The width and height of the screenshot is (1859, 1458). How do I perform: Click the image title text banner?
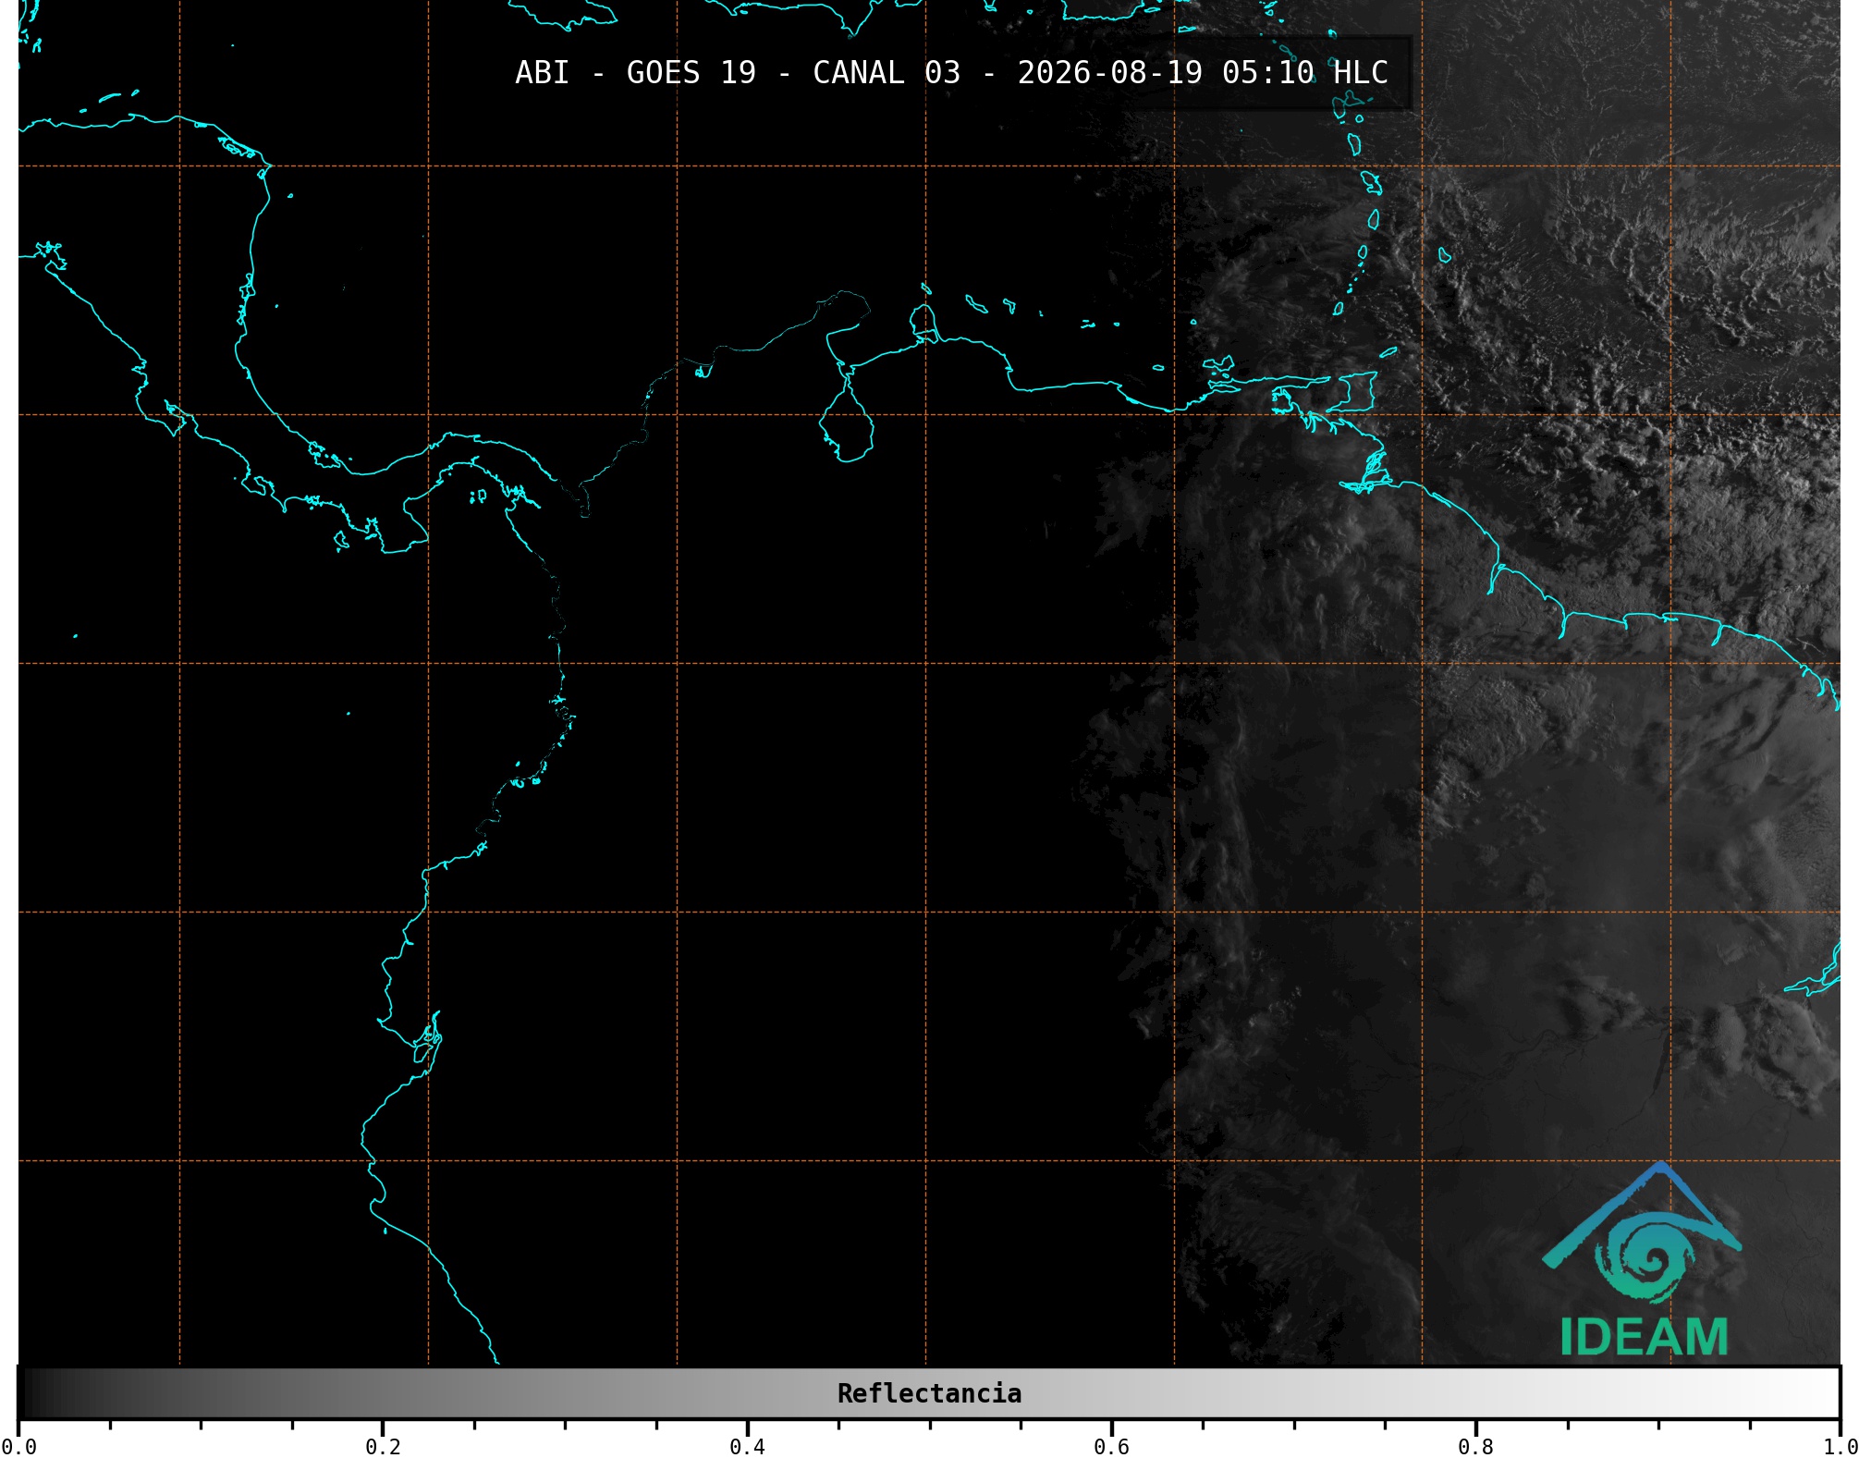[x=951, y=72]
